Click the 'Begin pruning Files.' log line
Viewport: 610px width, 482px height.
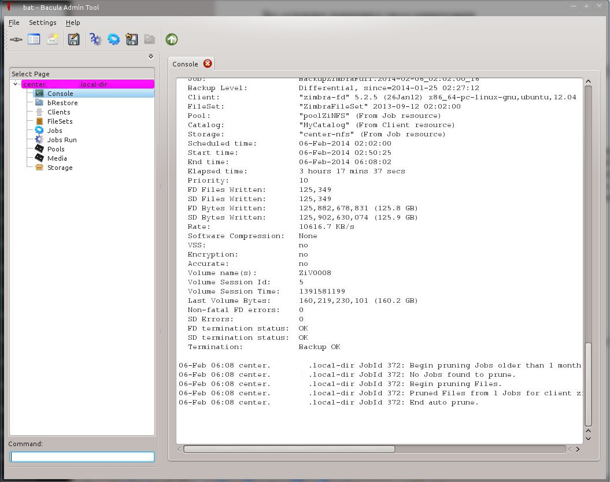tap(456, 384)
